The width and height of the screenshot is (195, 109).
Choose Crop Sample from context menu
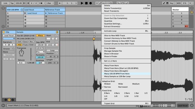coord(126,48)
